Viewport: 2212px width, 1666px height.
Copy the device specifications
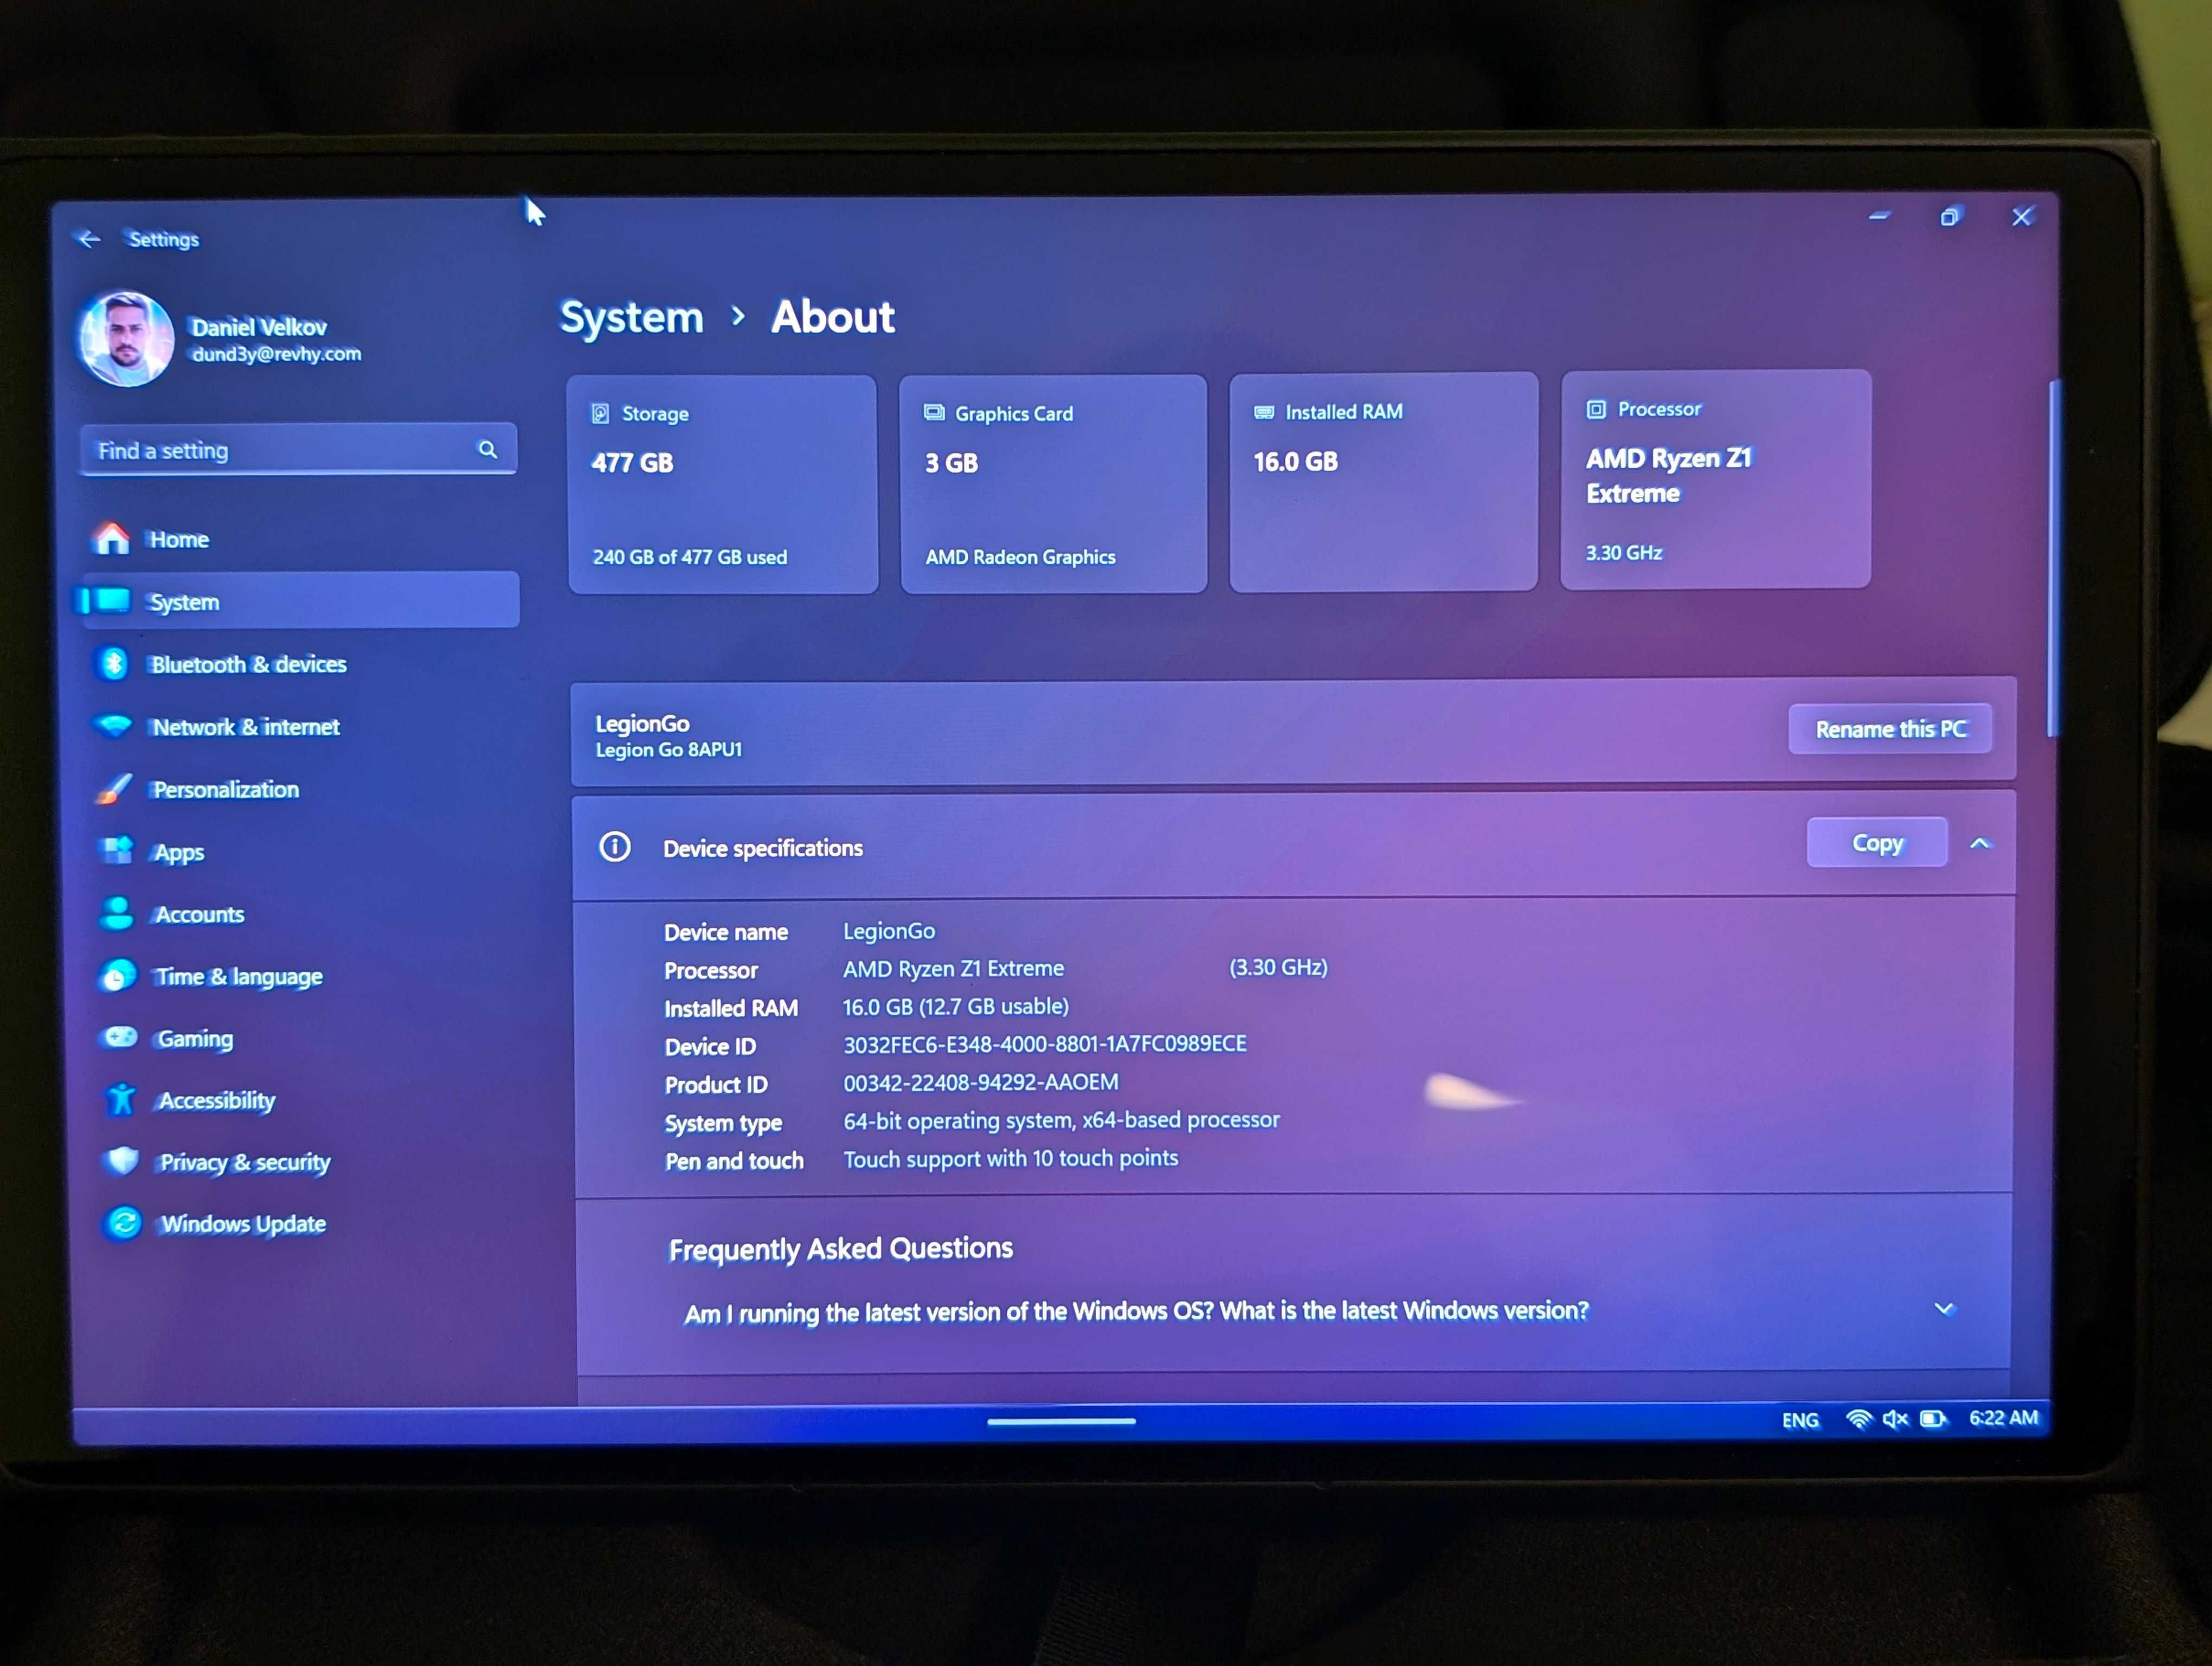coord(1876,843)
